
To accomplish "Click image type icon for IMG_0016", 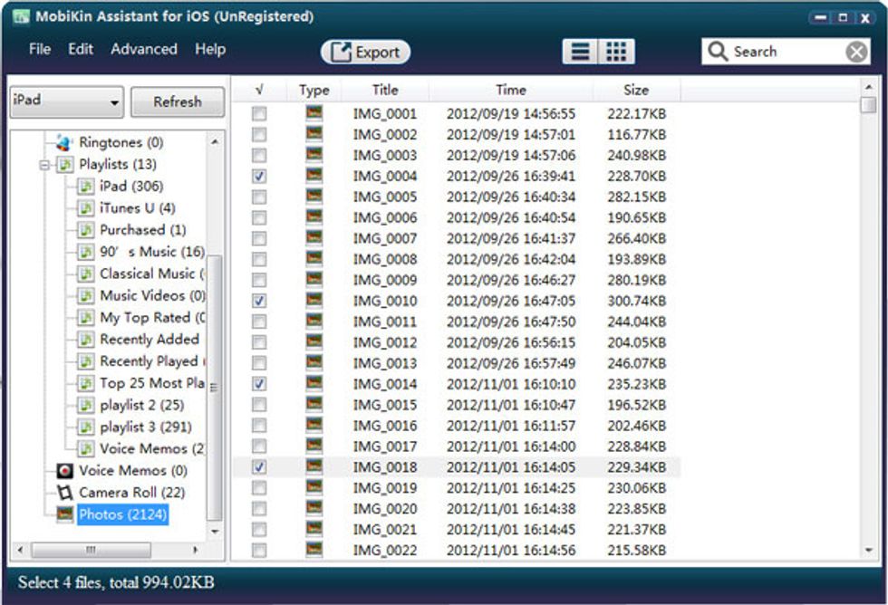I will tap(314, 425).
